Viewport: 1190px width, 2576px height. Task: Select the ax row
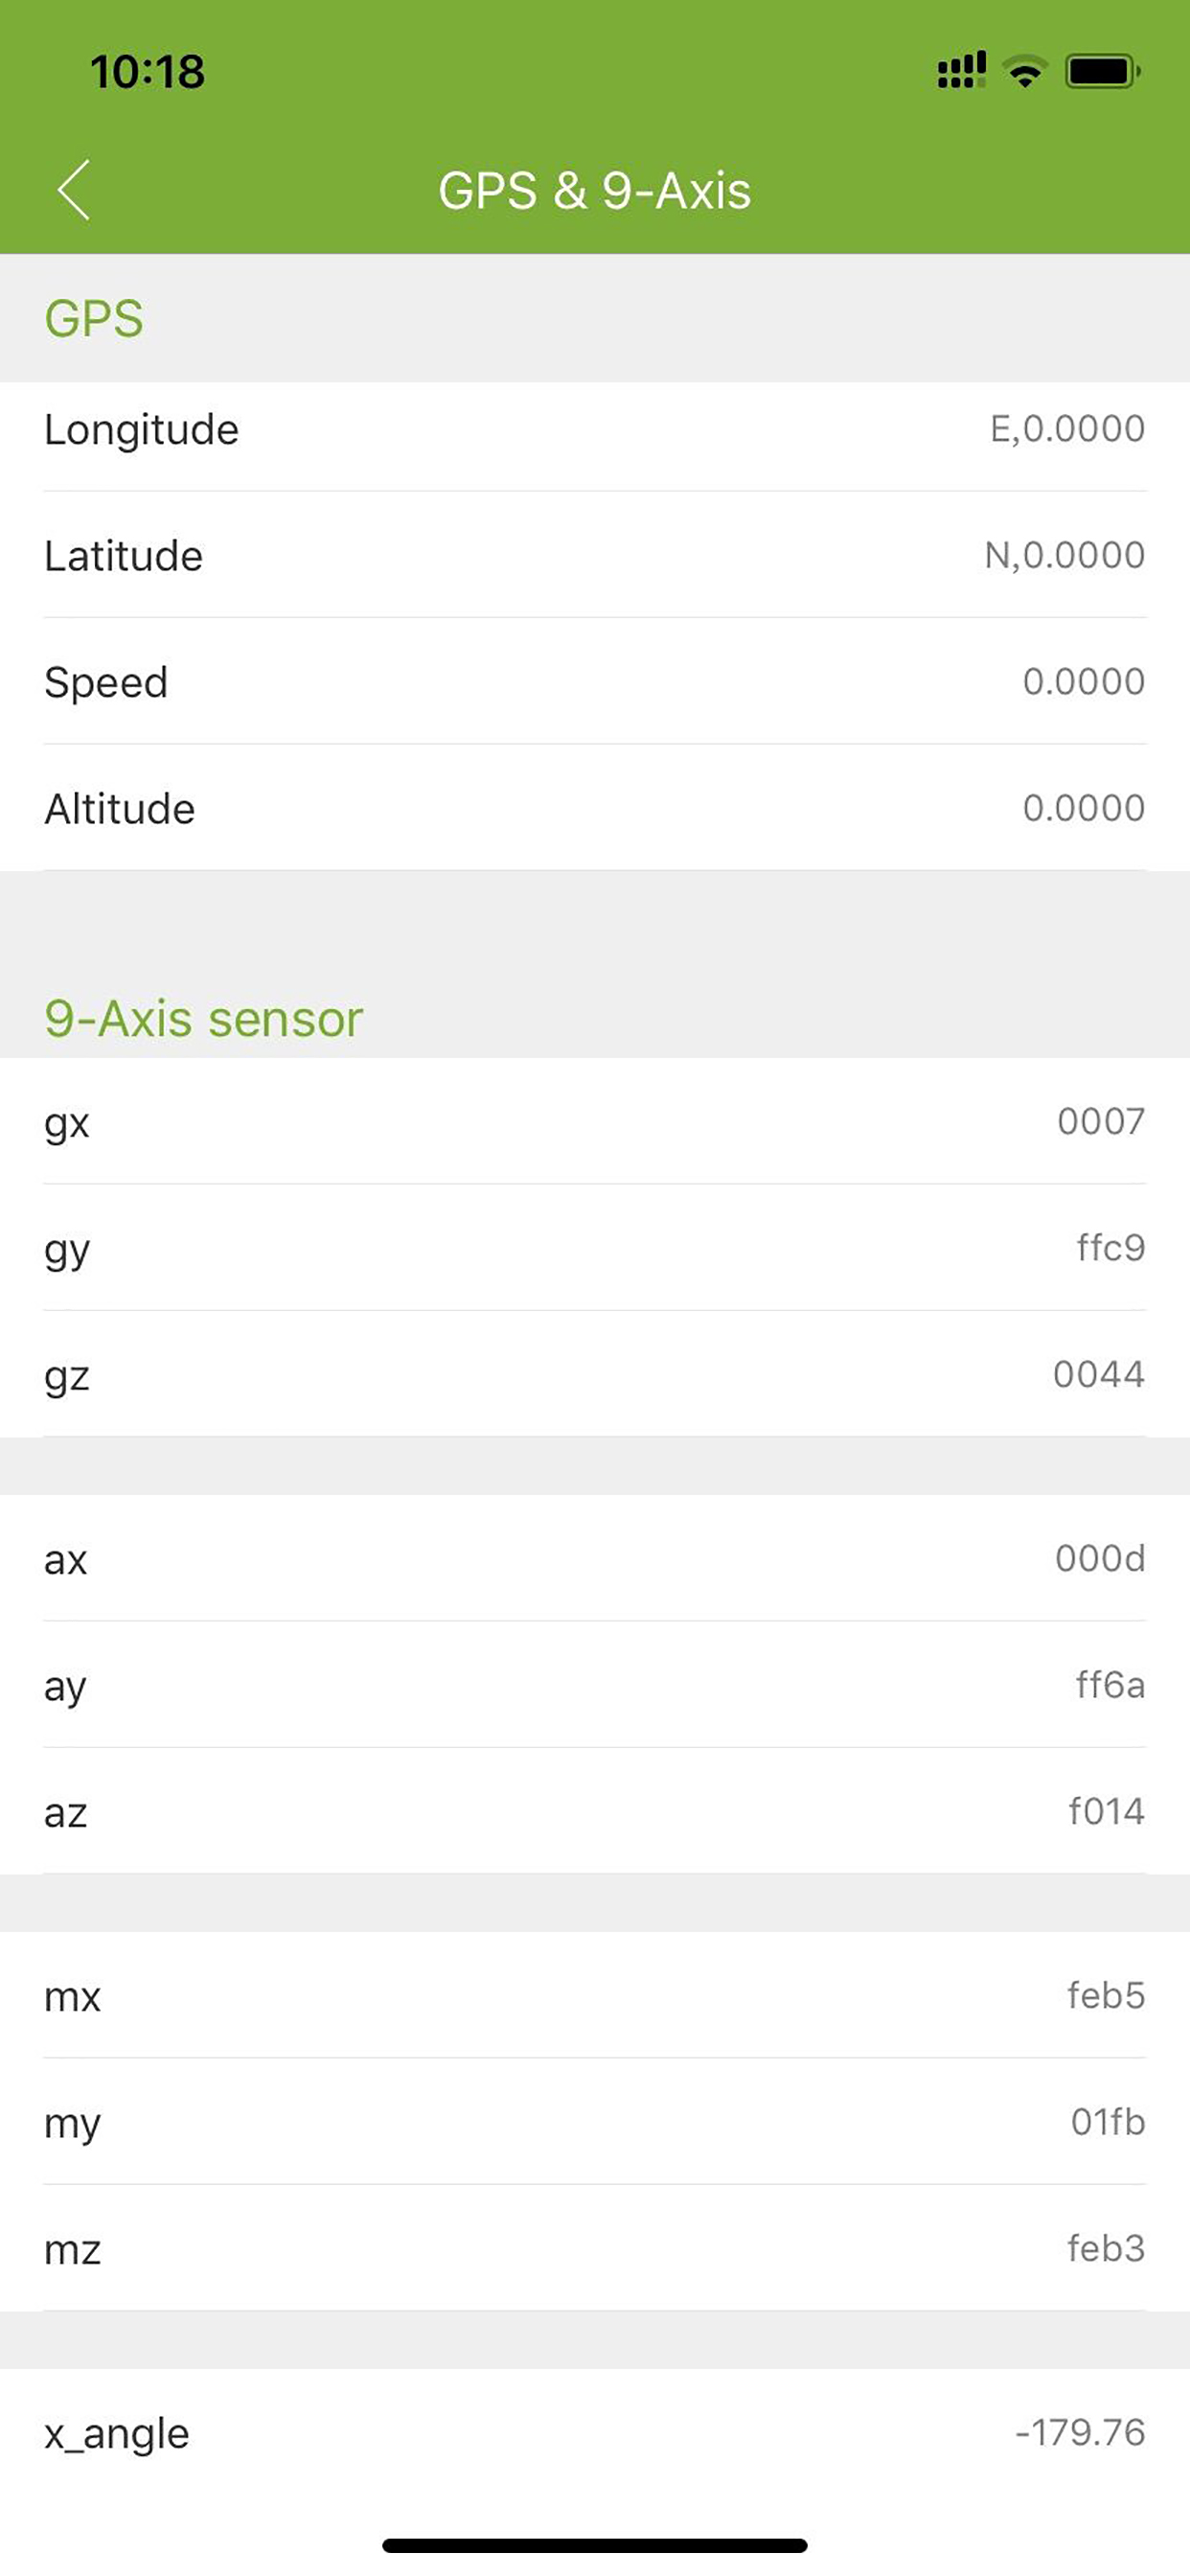coord(595,1558)
